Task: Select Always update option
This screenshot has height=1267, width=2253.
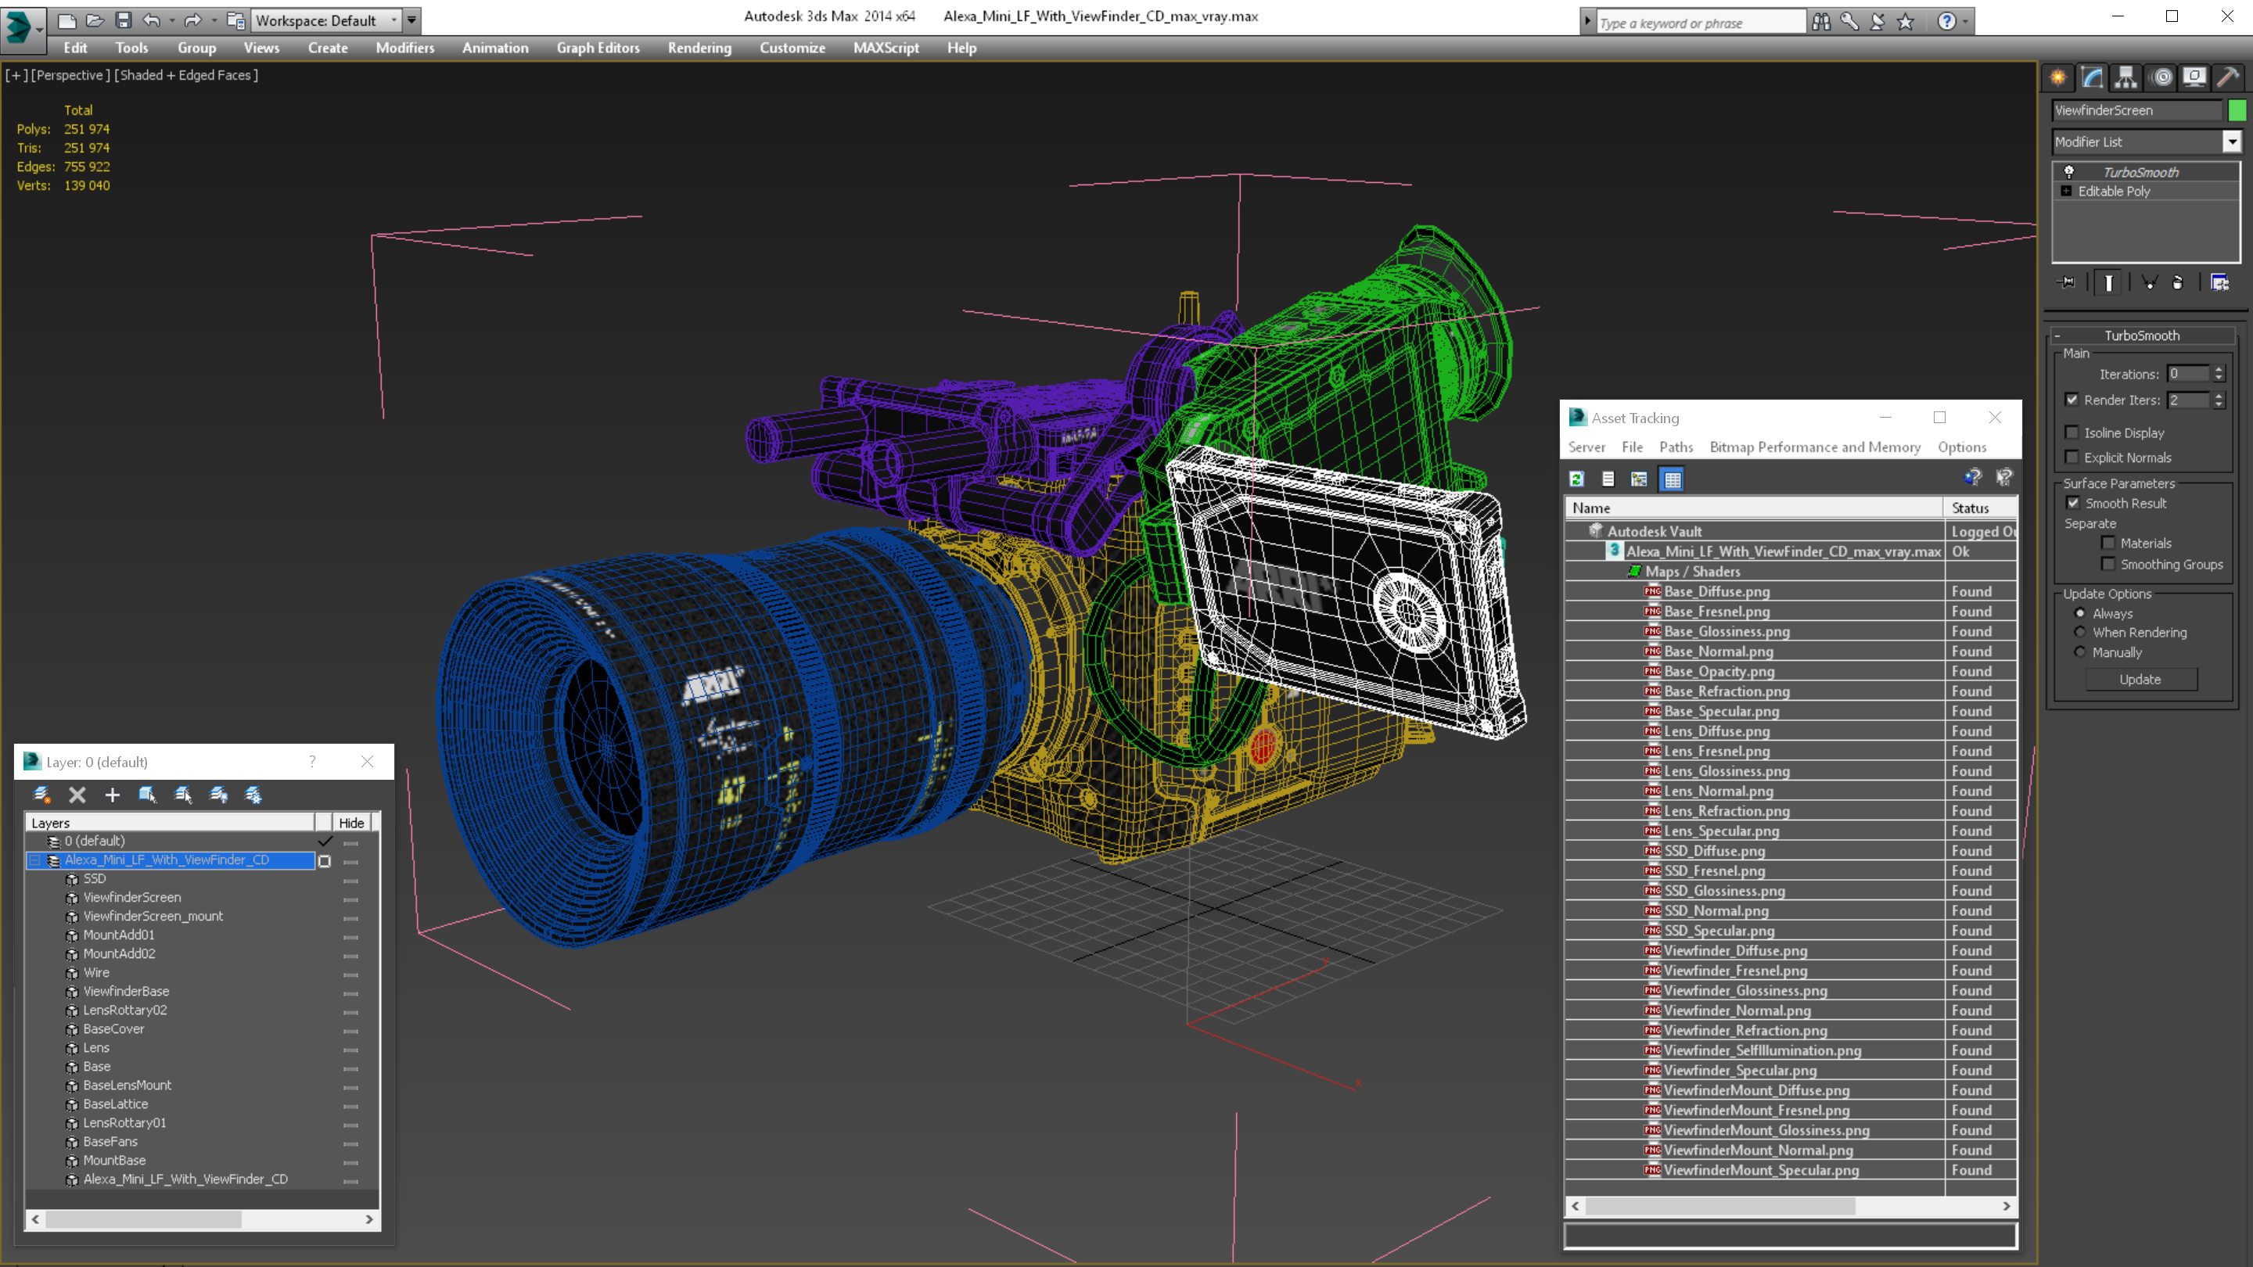Action: tap(2080, 613)
